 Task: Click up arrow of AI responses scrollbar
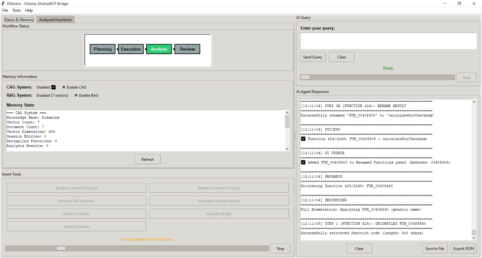point(474,102)
